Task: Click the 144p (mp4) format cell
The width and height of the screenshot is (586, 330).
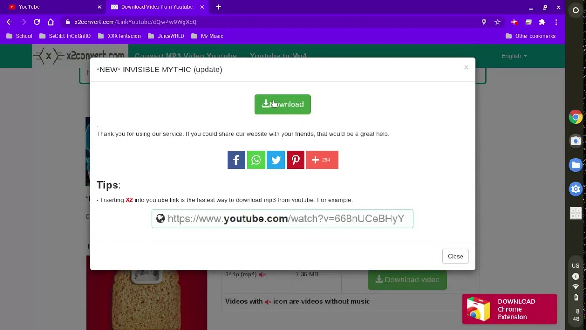Action: [246, 275]
